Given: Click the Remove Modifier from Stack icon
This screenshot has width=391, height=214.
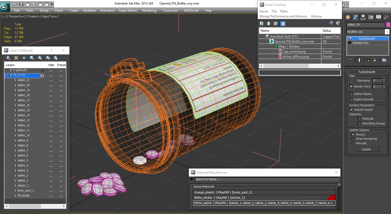Looking at the screenshot, I should coord(375,60).
